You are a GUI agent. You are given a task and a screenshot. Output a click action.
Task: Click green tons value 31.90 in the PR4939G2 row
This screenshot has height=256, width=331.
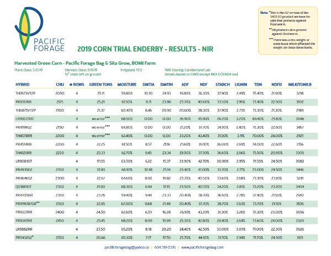101,170
